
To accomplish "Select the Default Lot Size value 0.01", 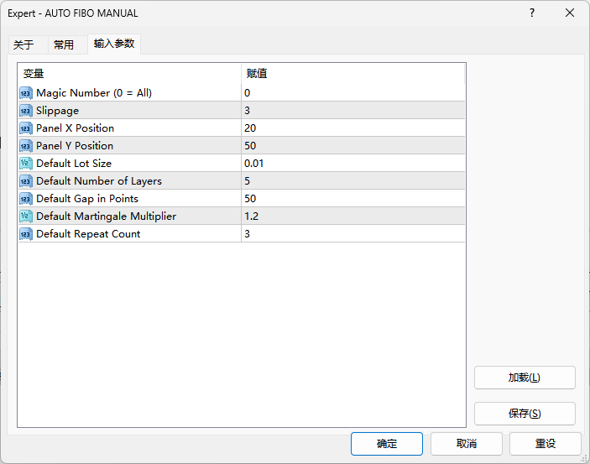I will point(254,164).
